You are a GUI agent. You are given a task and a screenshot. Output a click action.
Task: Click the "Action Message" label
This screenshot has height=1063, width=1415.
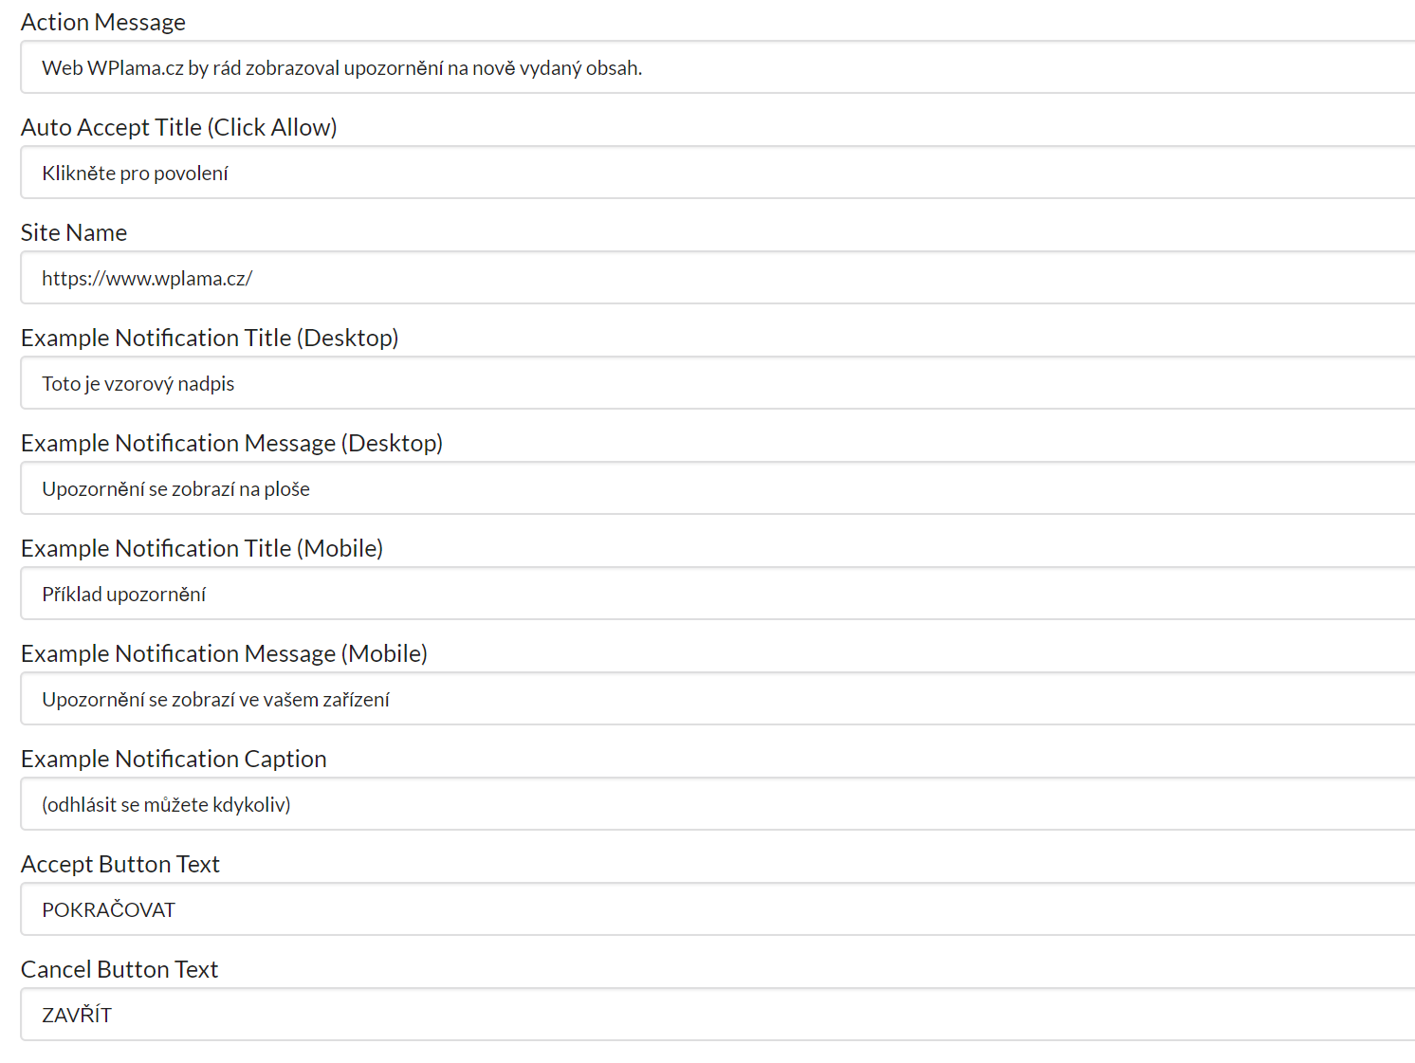(x=103, y=22)
